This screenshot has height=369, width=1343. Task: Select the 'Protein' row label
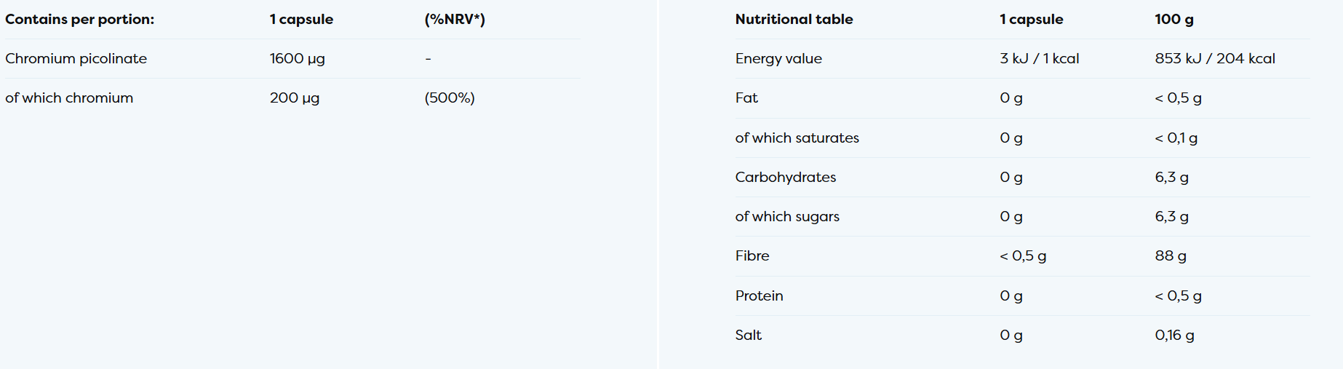[x=759, y=296]
